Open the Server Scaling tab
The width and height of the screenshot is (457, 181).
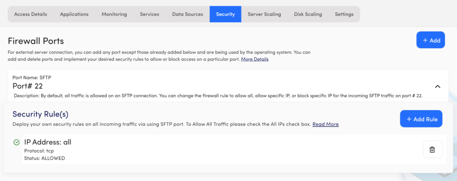[x=264, y=14]
